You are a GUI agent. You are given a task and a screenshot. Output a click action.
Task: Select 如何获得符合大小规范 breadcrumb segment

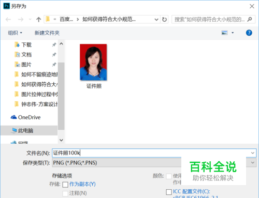point(109,19)
